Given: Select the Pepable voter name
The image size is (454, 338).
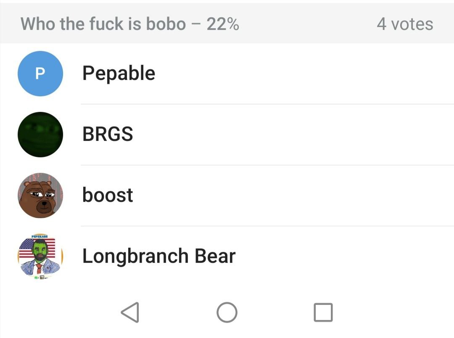Looking at the screenshot, I should [119, 73].
